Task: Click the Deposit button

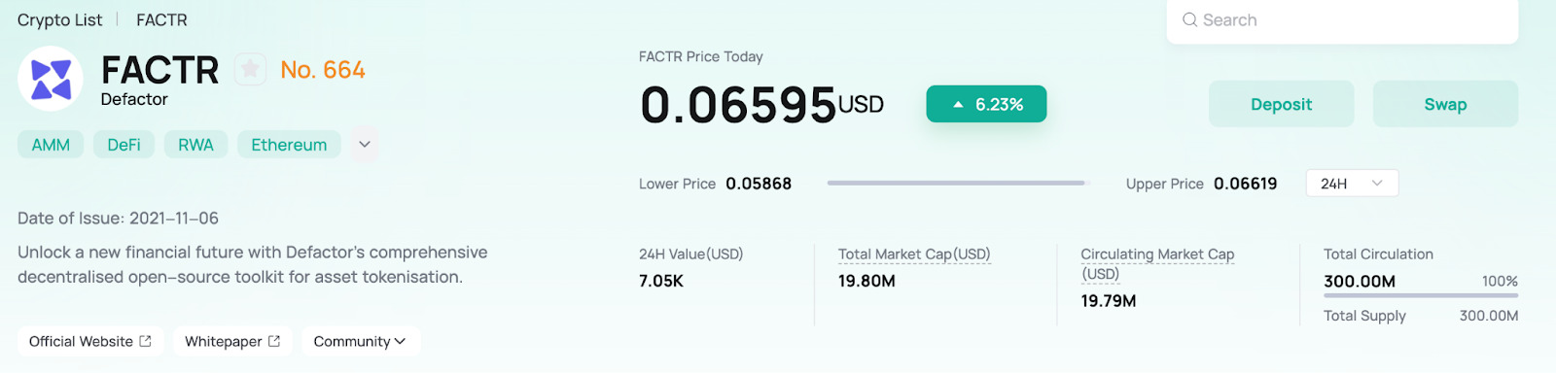Action: [1281, 104]
